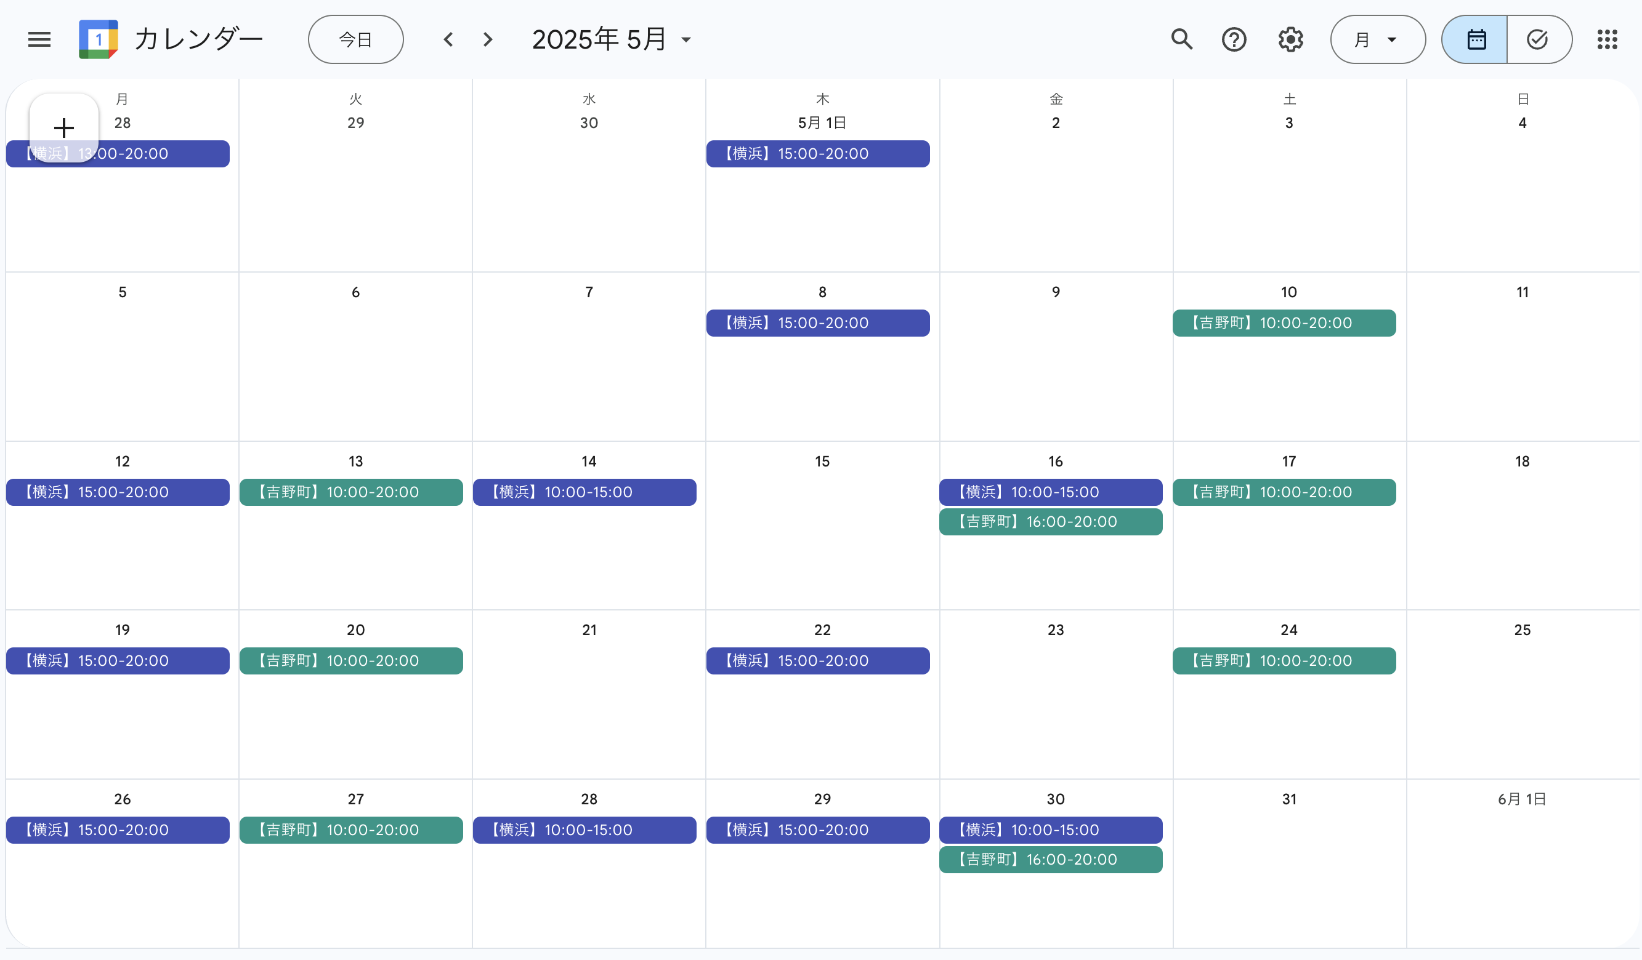Select the date number 18
The width and height of the screenshot is (1642, 960).
pyautogui.click(x=1522, y=462)
